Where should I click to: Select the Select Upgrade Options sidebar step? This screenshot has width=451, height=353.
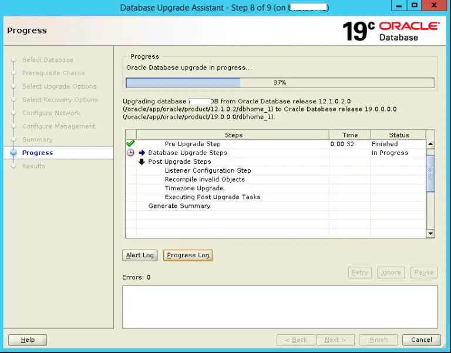pos(59,86)
